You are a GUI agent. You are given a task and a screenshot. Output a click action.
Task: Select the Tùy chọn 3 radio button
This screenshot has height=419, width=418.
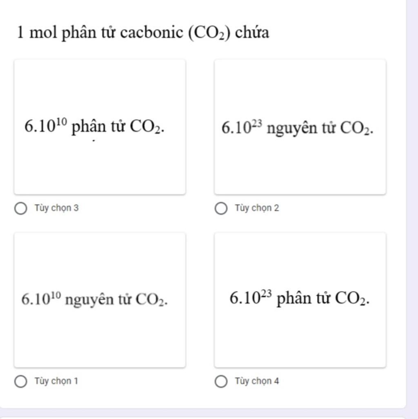point(20,208)
